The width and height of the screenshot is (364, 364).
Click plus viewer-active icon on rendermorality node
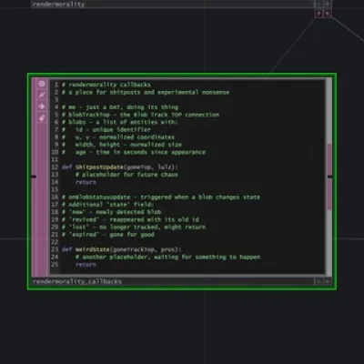pos(328,4)
